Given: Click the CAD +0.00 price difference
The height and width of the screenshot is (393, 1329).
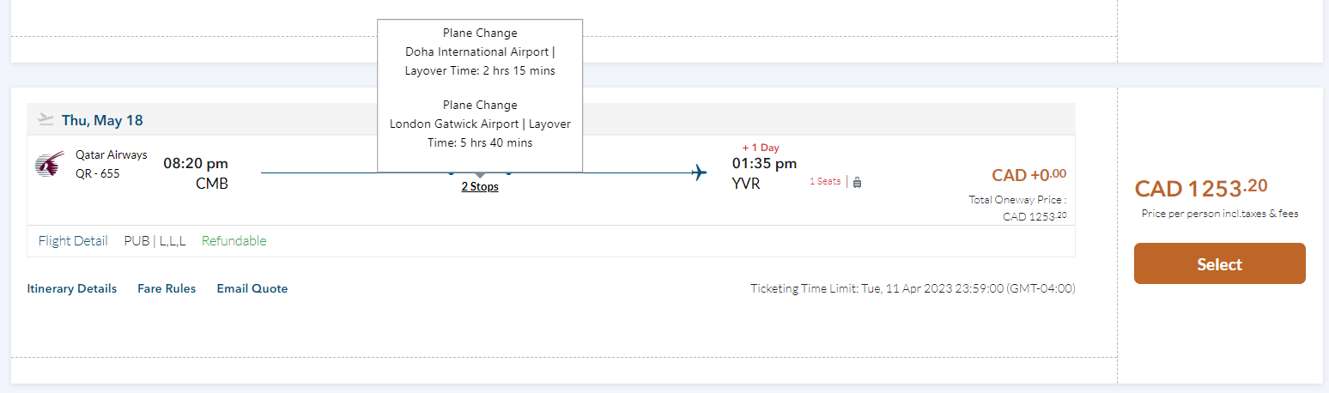Looking at the screenshot, I should pyautogui.click(x=1029, y=175).
